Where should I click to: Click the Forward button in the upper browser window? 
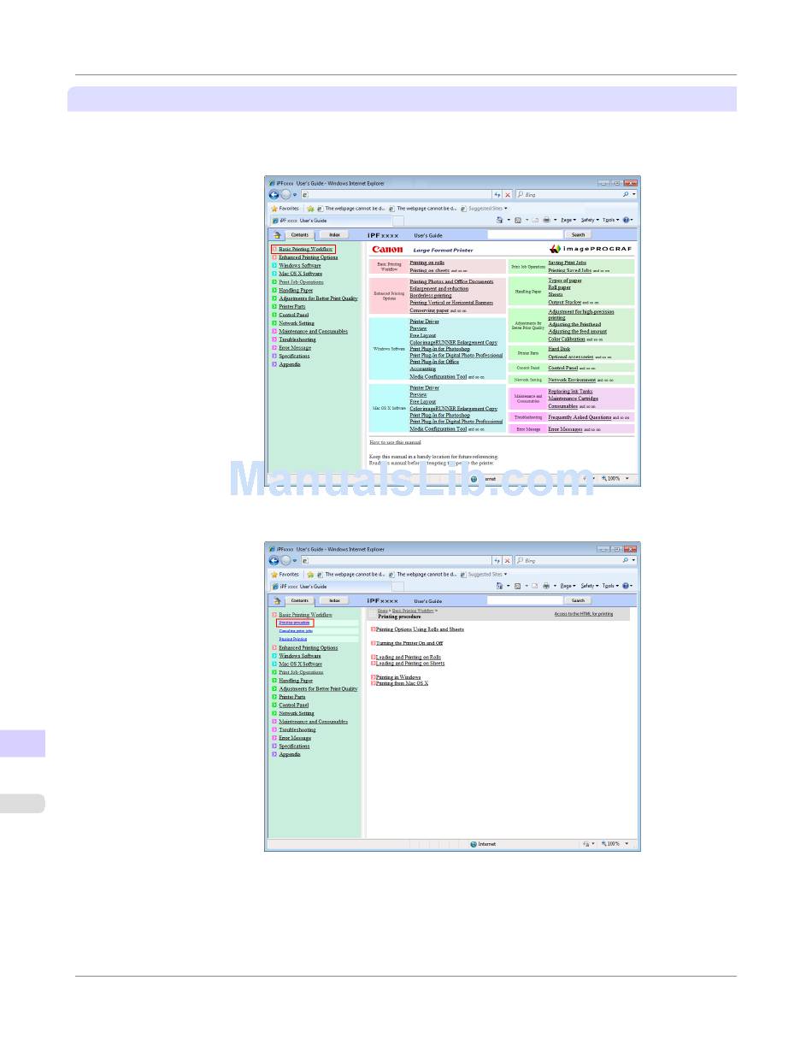tap(285, 195)
